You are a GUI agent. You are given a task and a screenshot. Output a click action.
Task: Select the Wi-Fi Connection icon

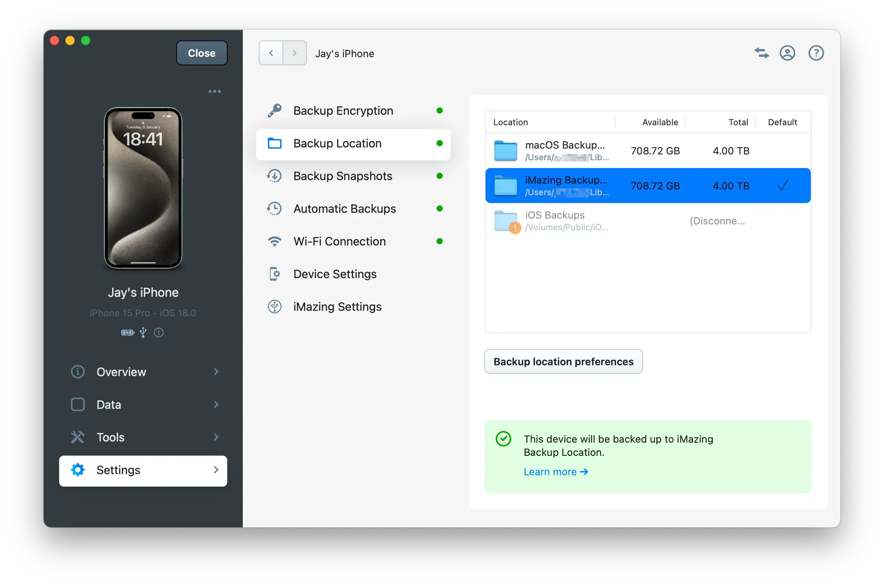tap(275, 241)
